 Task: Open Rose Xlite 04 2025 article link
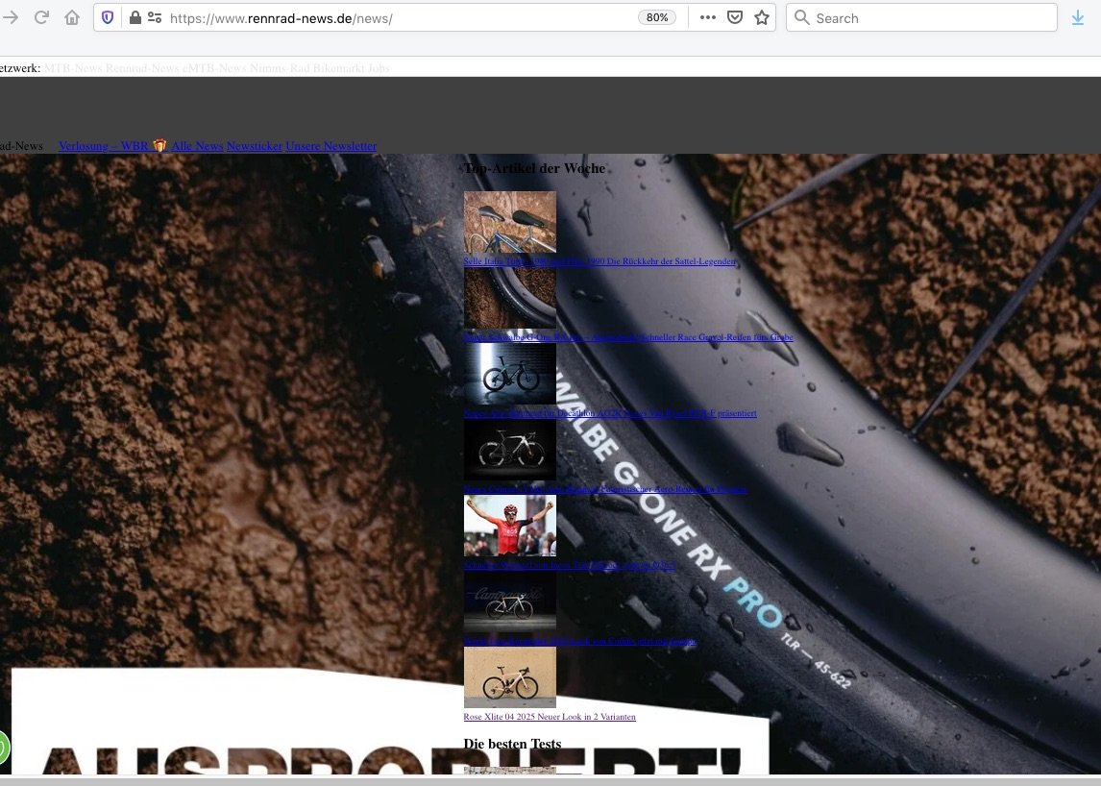pyautogui.click(x=550, y=717)
